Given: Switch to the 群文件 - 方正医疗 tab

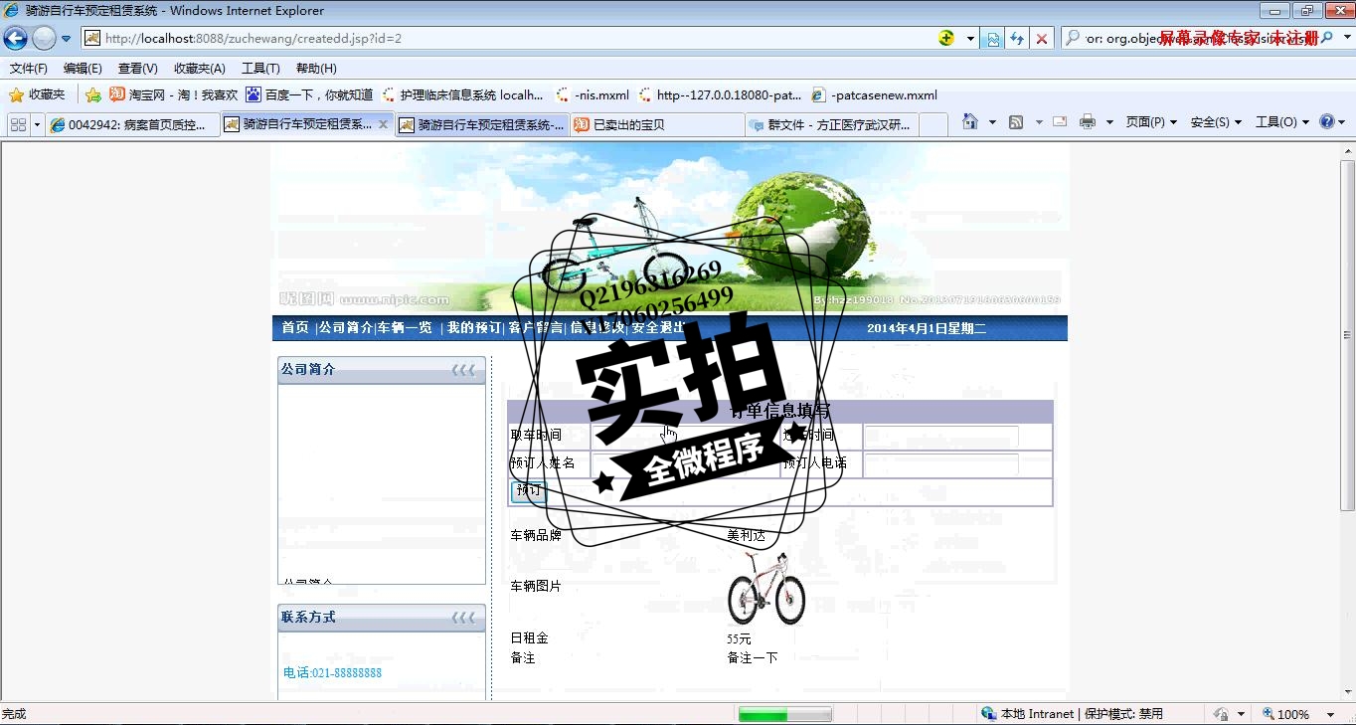Looking at the screenshot, I should point(832,124).
